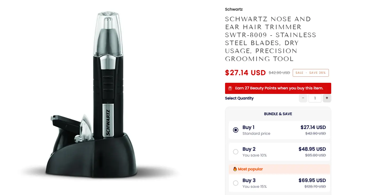Click the BUNDLE & SAVE header
This screenshot has height=195, width=375.
tap(278, 114)
